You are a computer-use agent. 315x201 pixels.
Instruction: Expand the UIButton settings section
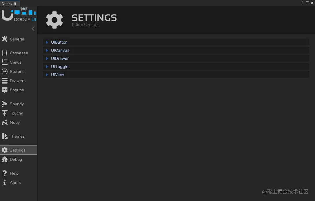point(176,42)
